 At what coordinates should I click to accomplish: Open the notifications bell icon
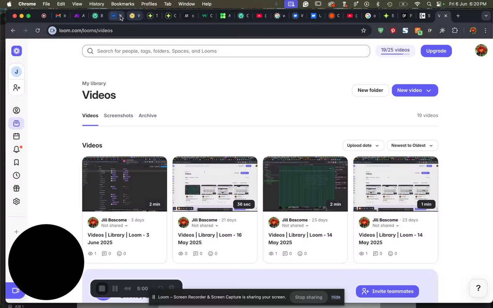click(x=16, y=149)
